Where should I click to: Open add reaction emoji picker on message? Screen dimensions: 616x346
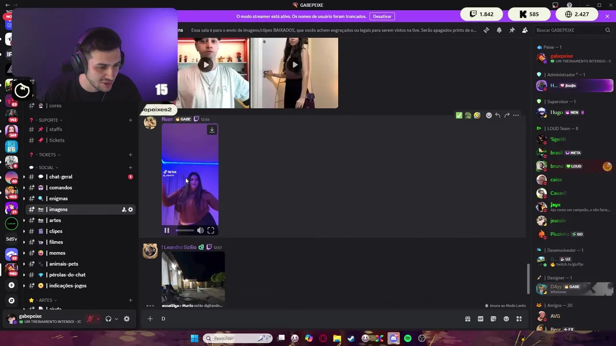point(488,115)
